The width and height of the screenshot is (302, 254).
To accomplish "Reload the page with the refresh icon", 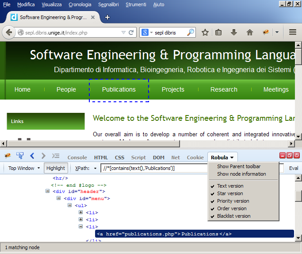I will tap(131, 32).
